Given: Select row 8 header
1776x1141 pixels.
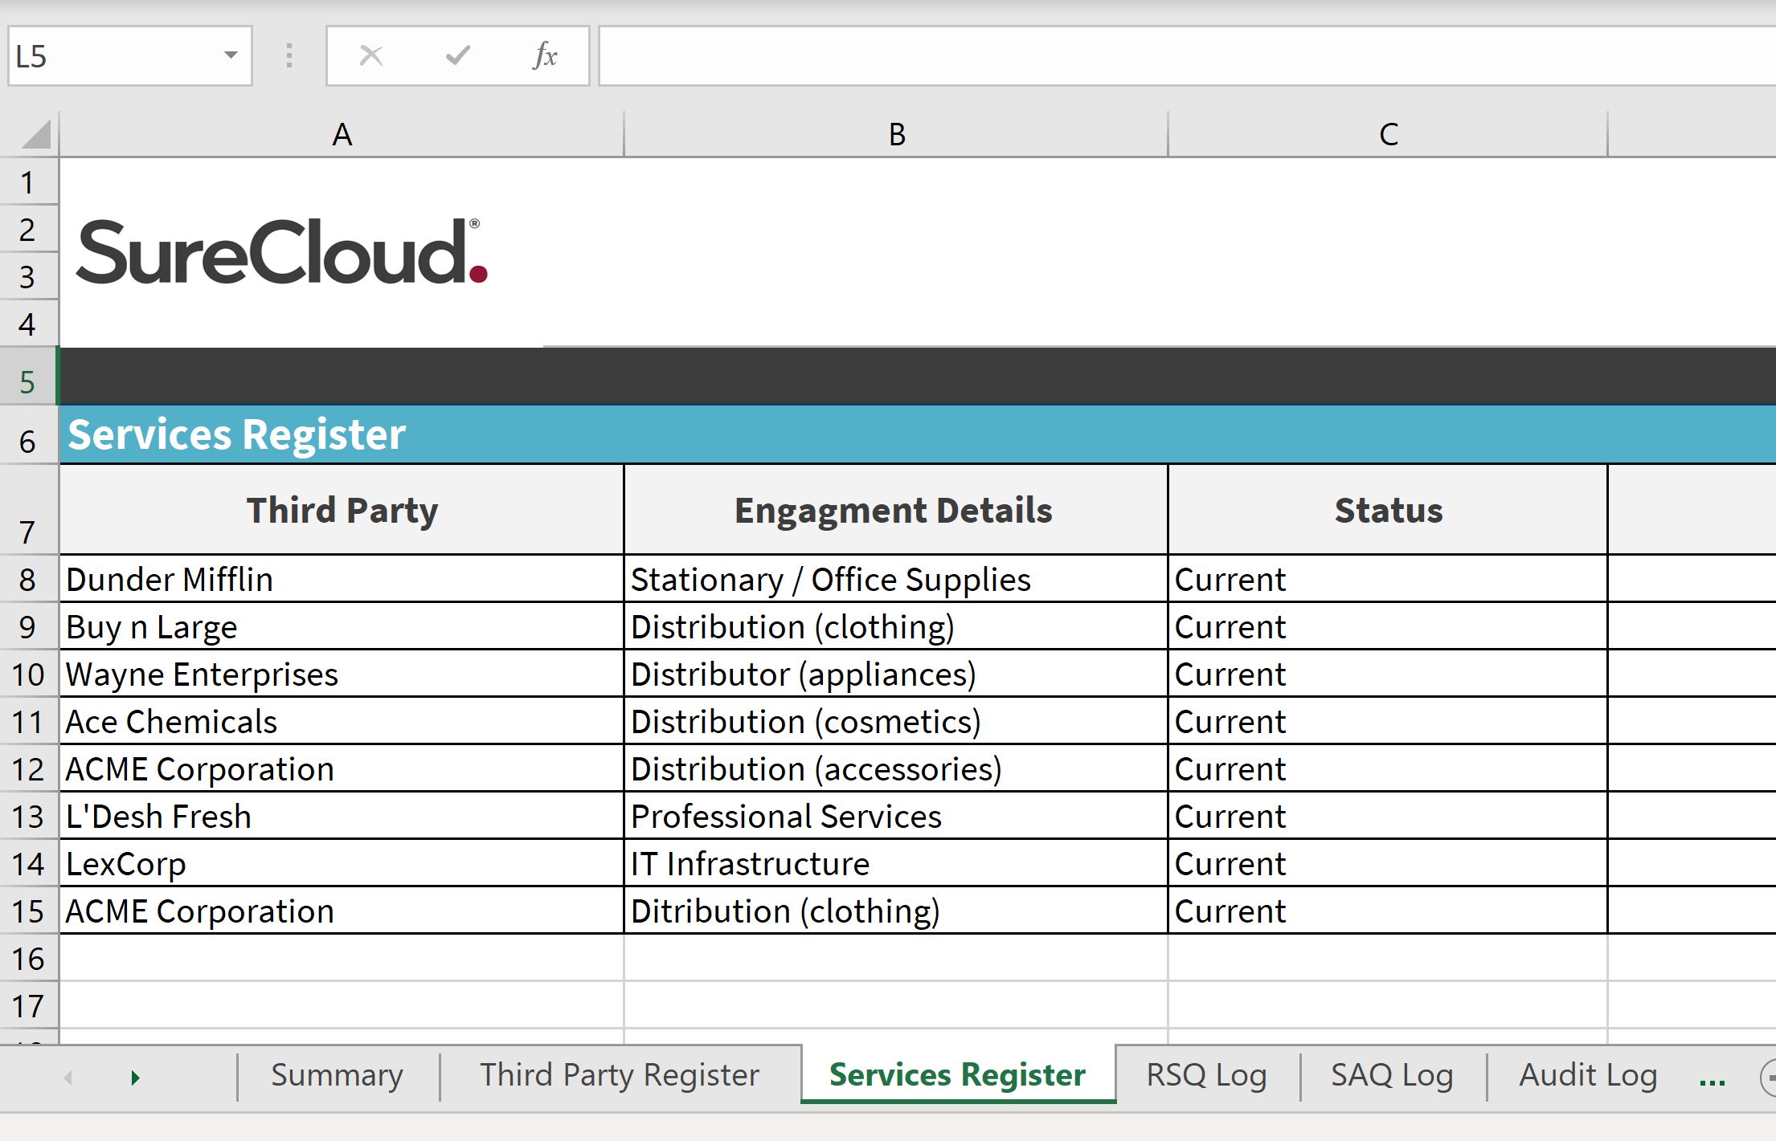Looking at the screenshot, I should (28, 579).
